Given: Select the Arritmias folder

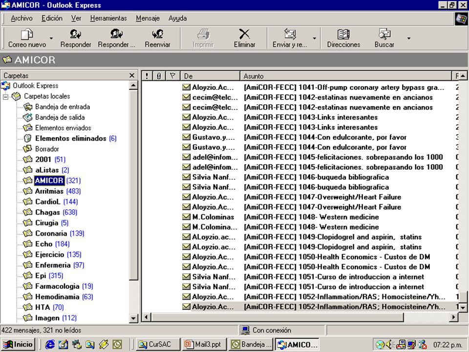Looking at the screenshot, I should [52, 191].
